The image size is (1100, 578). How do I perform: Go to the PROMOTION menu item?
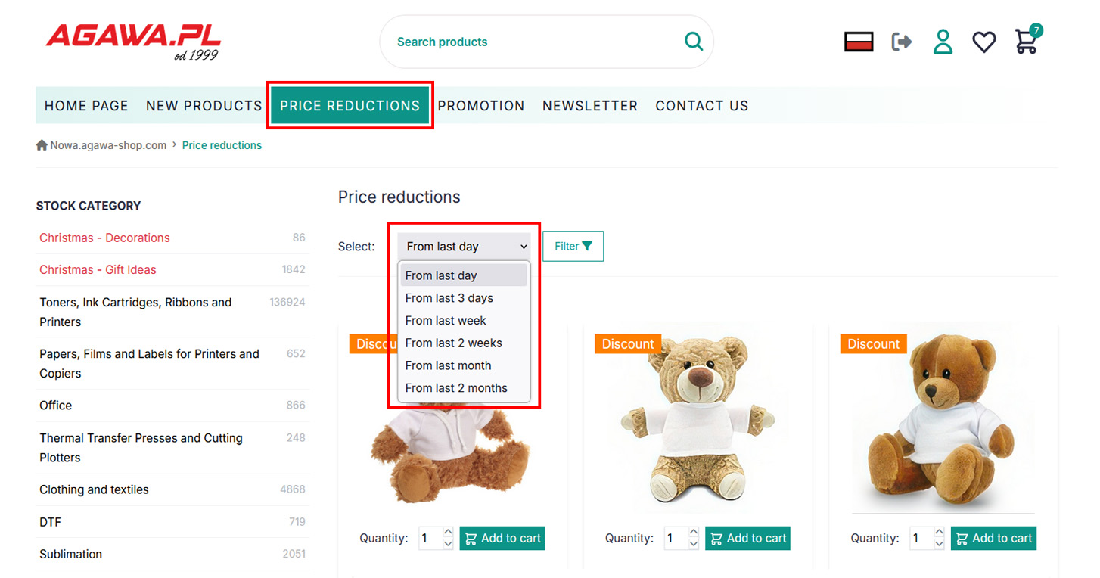481,106
